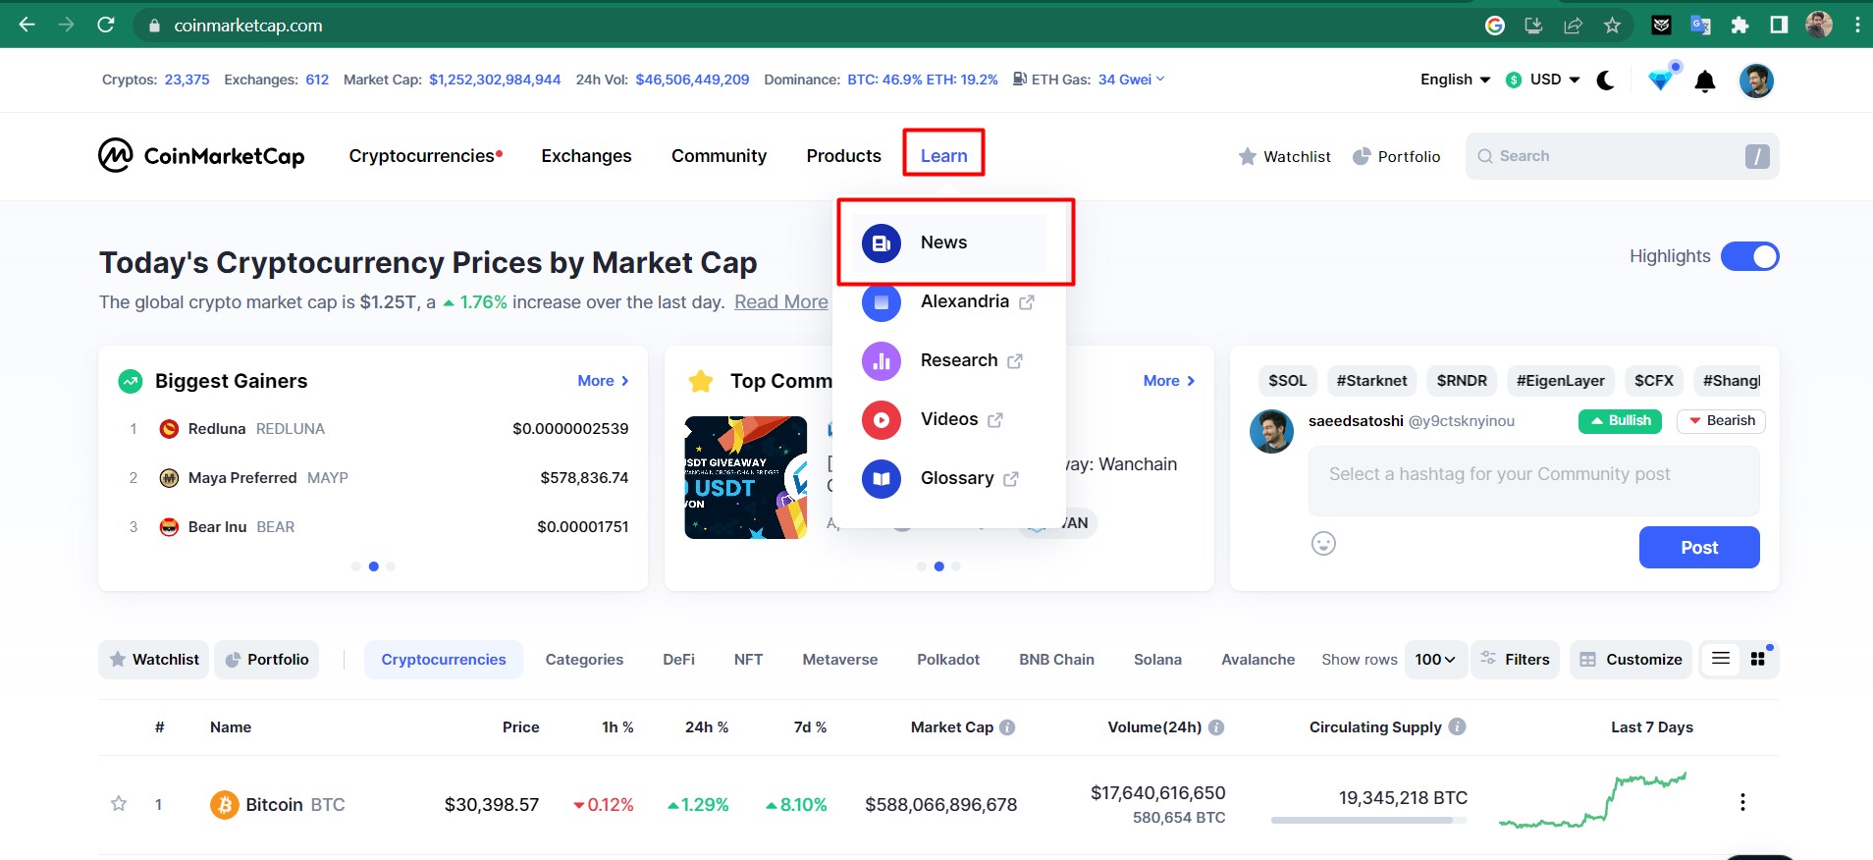Click the community post text box

tap(1533, 481)
